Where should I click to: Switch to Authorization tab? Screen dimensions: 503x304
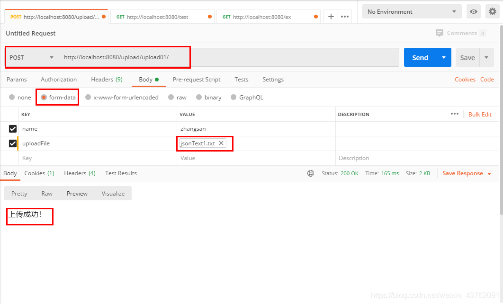(59, 79)
